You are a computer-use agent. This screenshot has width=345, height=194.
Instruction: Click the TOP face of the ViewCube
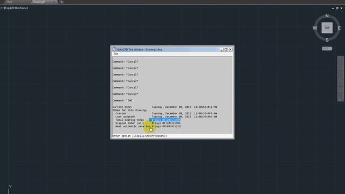[x=327, y=28]
